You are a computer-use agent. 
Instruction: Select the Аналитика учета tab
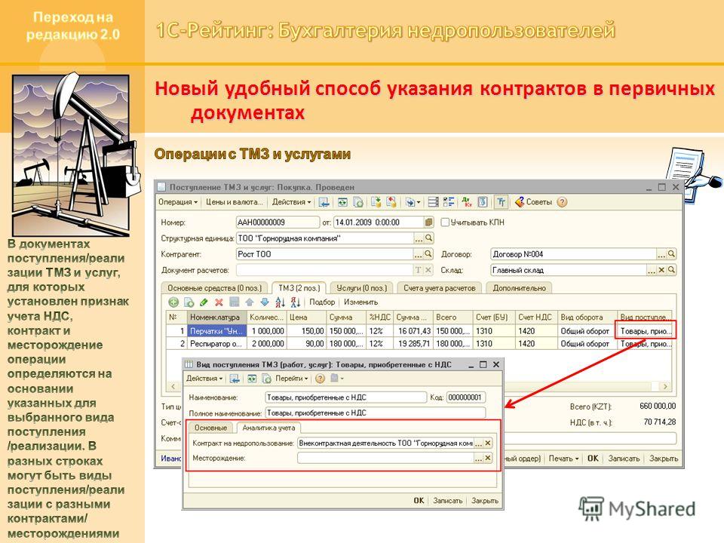click(x=268, y=428)
